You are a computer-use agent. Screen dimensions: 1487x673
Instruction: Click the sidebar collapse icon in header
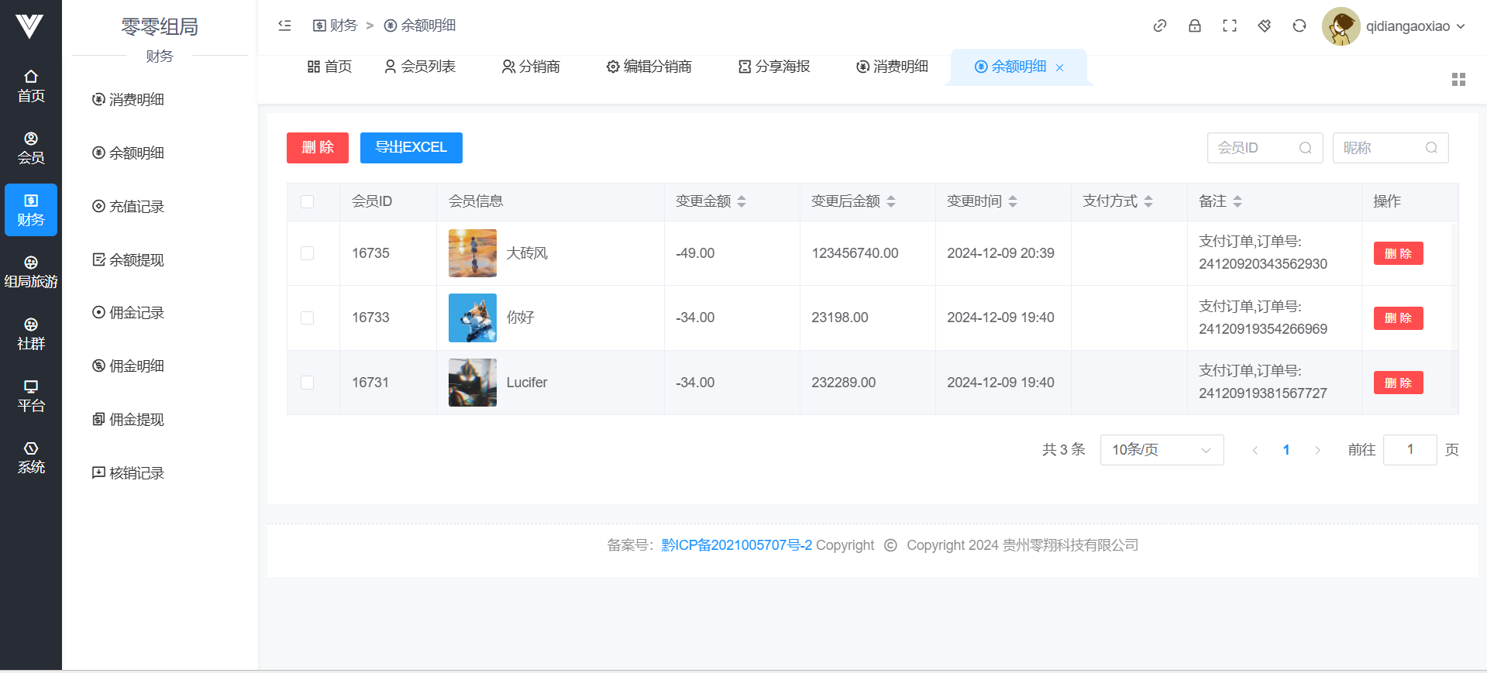coord(284,26)
